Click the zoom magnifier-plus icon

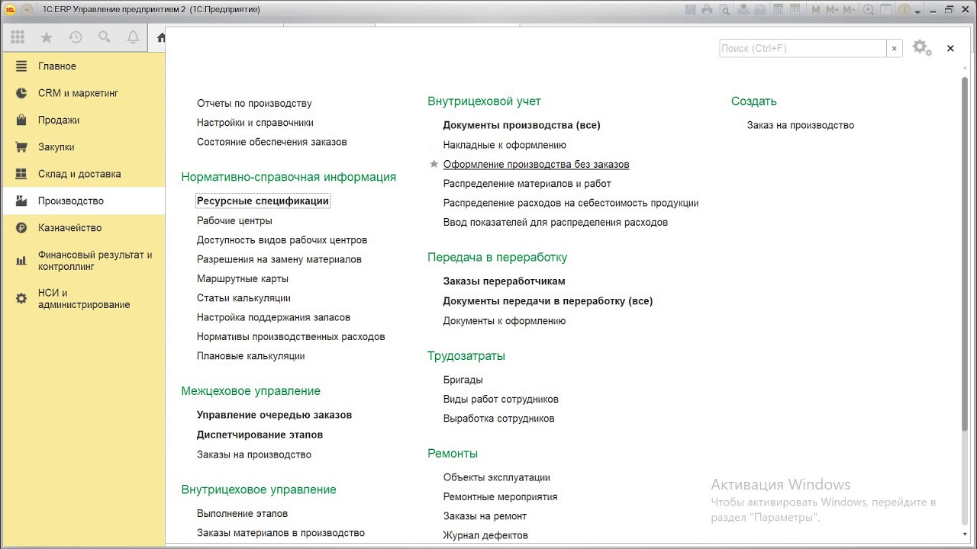(x=869, y=10)
